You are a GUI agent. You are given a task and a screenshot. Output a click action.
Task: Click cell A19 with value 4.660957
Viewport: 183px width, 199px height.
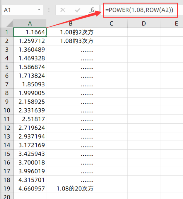30,189
